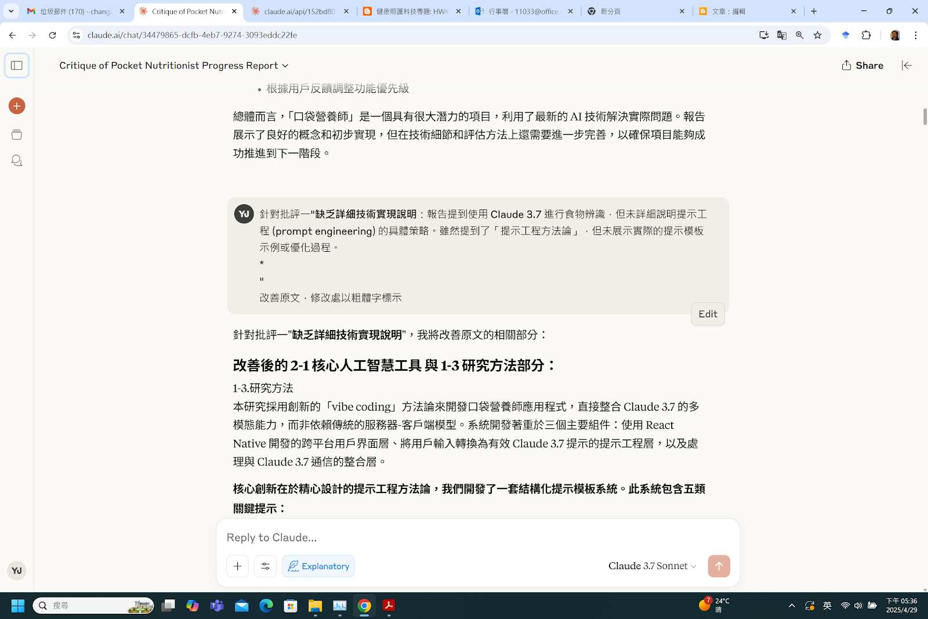Toggle the Claude sidebar panel icon
This screenshot has height=619, width=928.
tap(17, 66)
